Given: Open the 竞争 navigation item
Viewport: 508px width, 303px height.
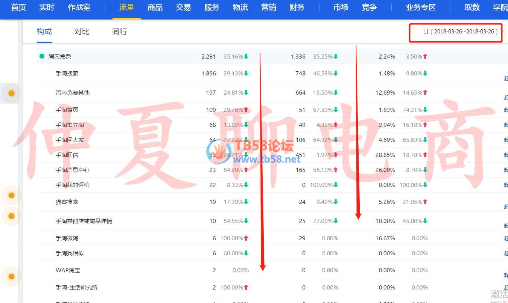Looking at the screenshot, I should (x=369, y=7).
